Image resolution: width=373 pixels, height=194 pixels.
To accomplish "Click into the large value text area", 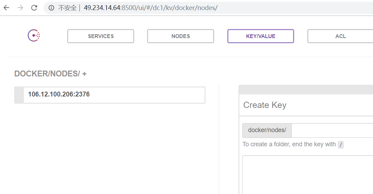I will tap(308, 175).
